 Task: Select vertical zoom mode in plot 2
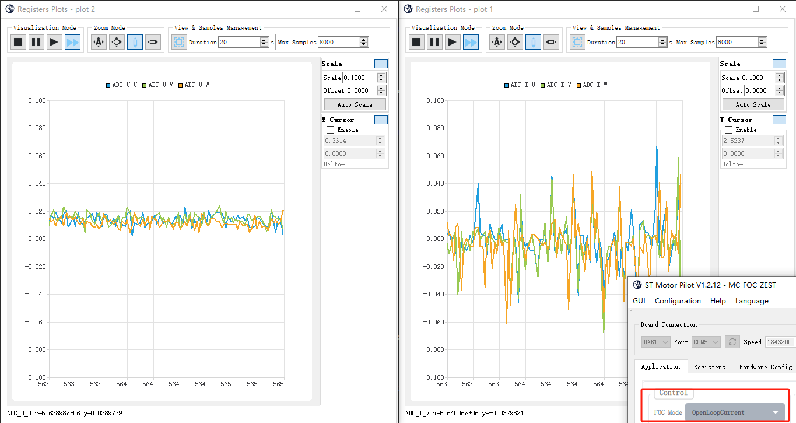pos(134,41)
